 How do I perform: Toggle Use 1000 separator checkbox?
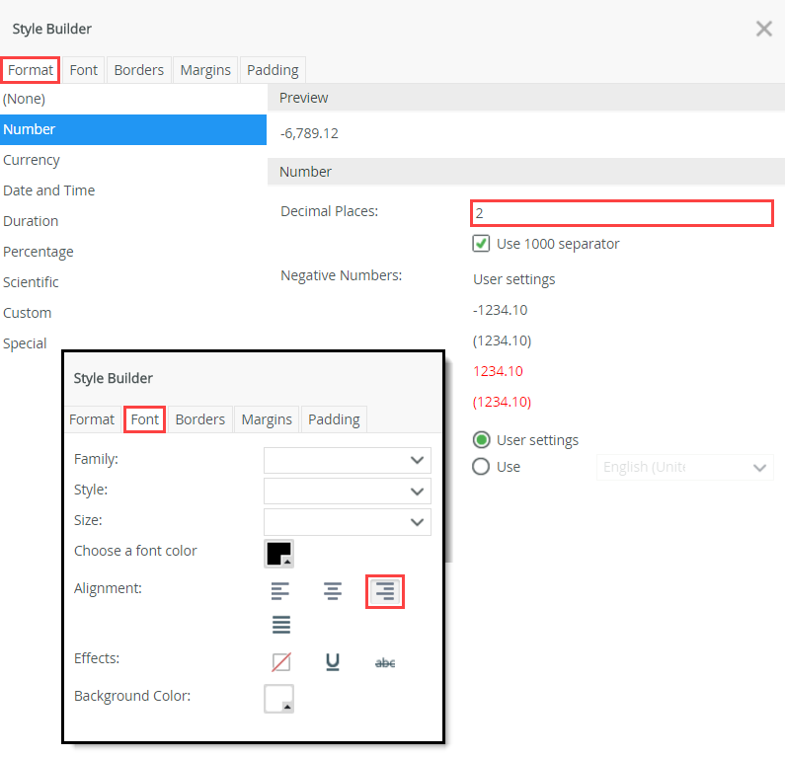481,244
